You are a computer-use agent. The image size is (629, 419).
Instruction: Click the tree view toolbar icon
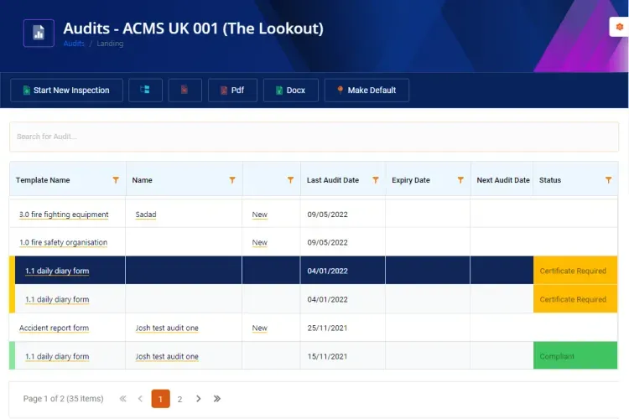coord(145,90)
